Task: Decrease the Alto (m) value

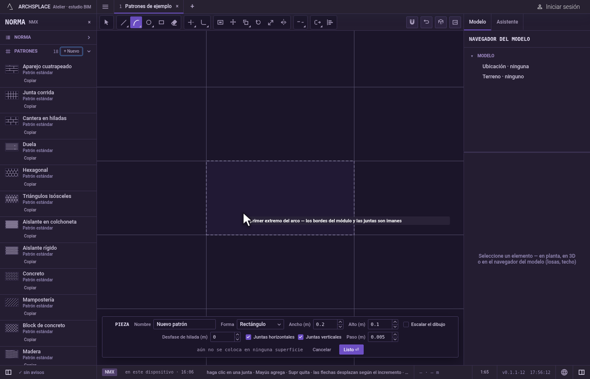Action: (x=395, y=327)
